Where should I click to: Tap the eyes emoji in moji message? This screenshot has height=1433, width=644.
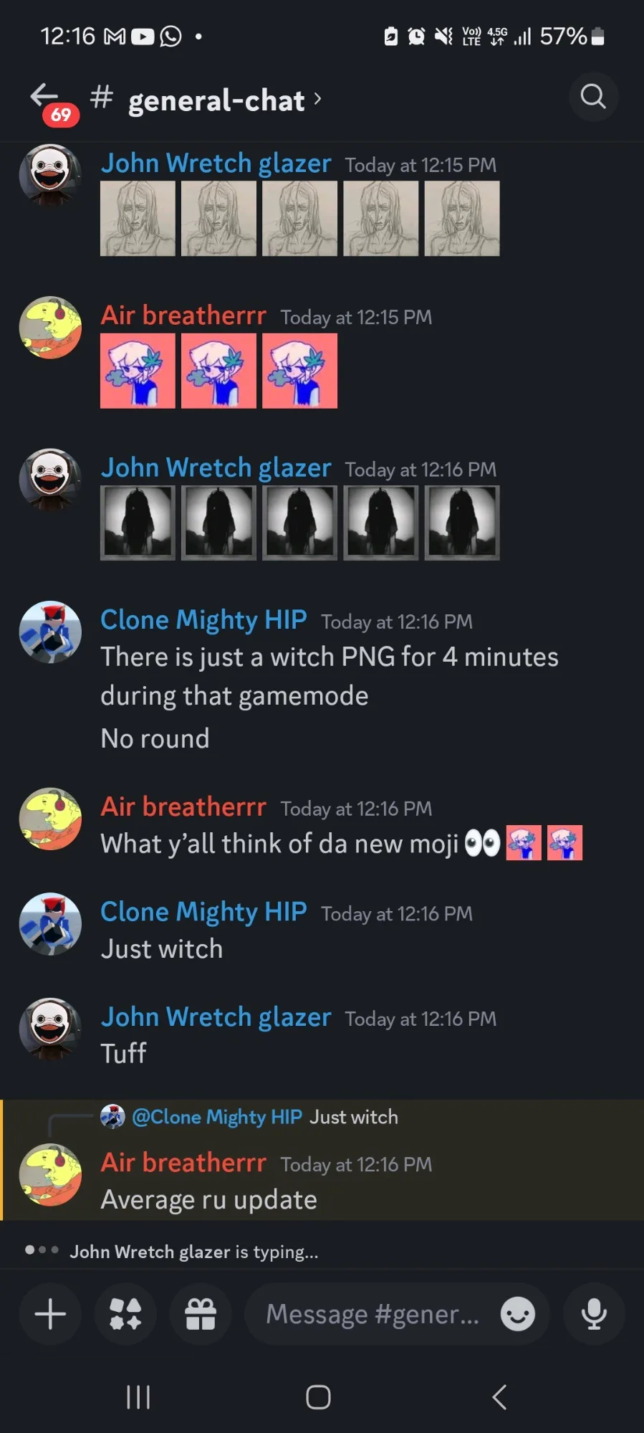point(482,843)
